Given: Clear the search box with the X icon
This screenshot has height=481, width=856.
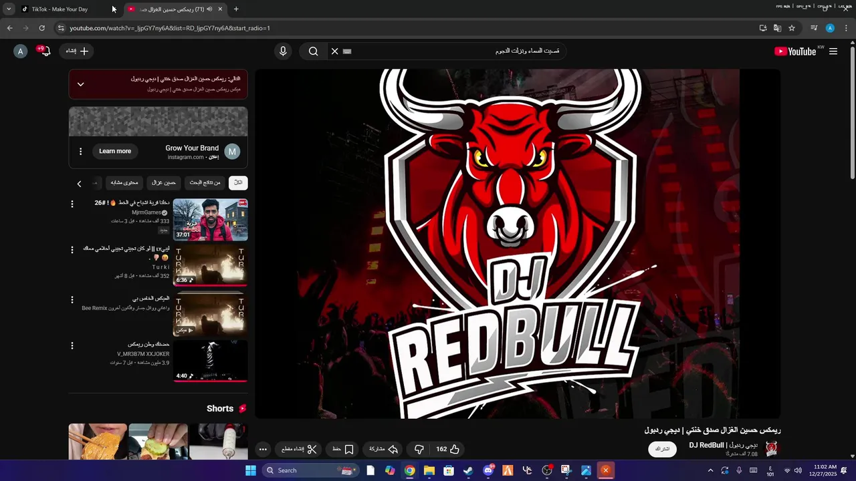Looking at the screenshot, I should tap(335, 51).
